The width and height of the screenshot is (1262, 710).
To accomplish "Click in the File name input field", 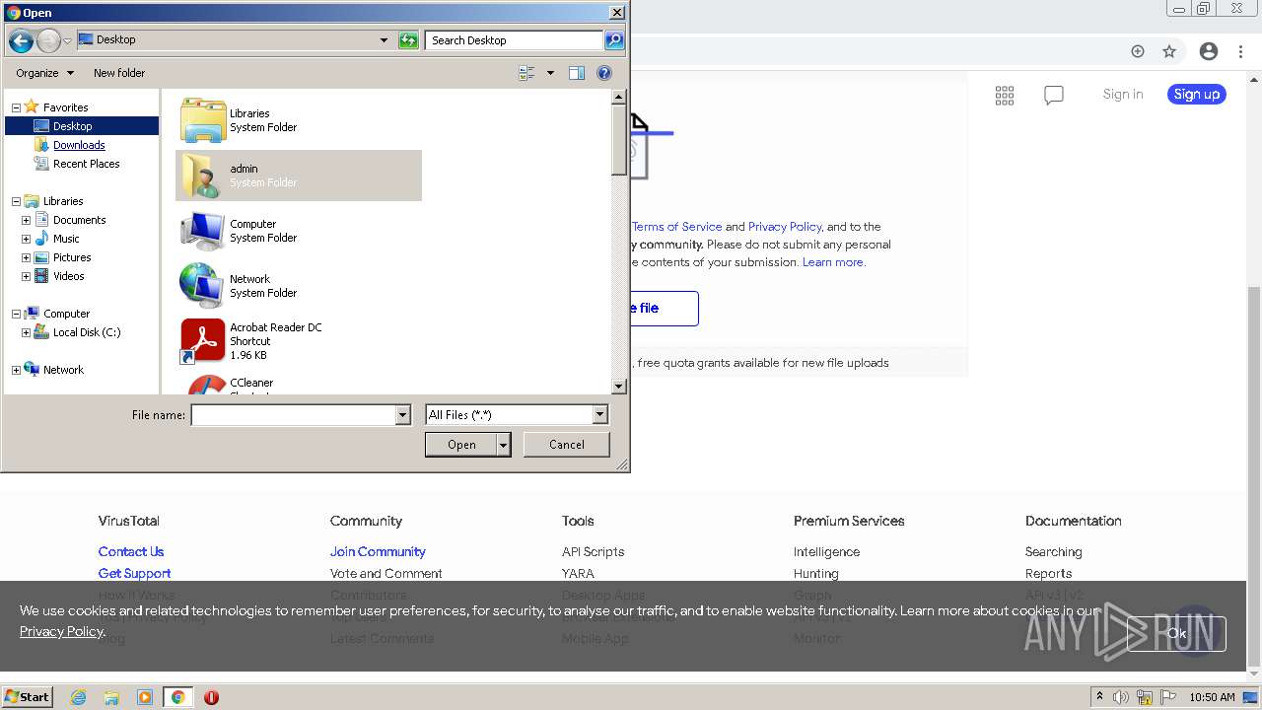I will (x=294, y=415).
